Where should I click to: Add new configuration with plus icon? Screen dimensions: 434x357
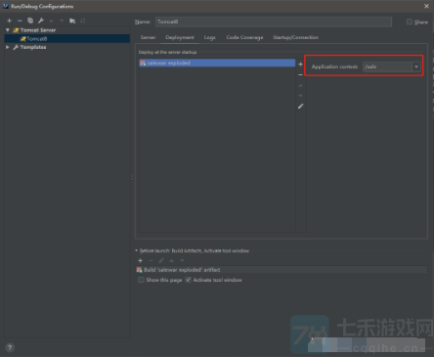[10, 21]
